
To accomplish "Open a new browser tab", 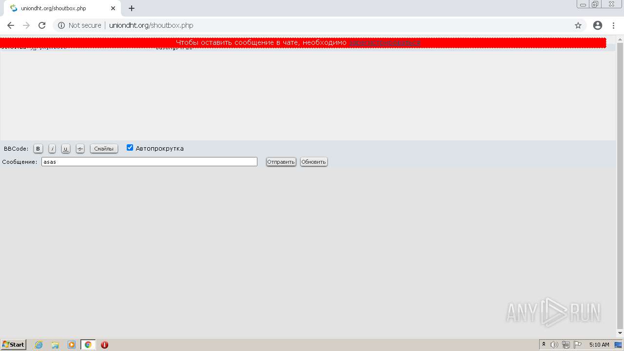I will [132, 8].
